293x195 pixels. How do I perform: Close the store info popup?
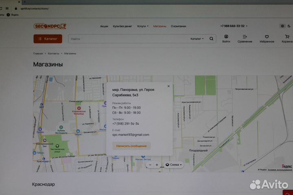pos(168,86)
